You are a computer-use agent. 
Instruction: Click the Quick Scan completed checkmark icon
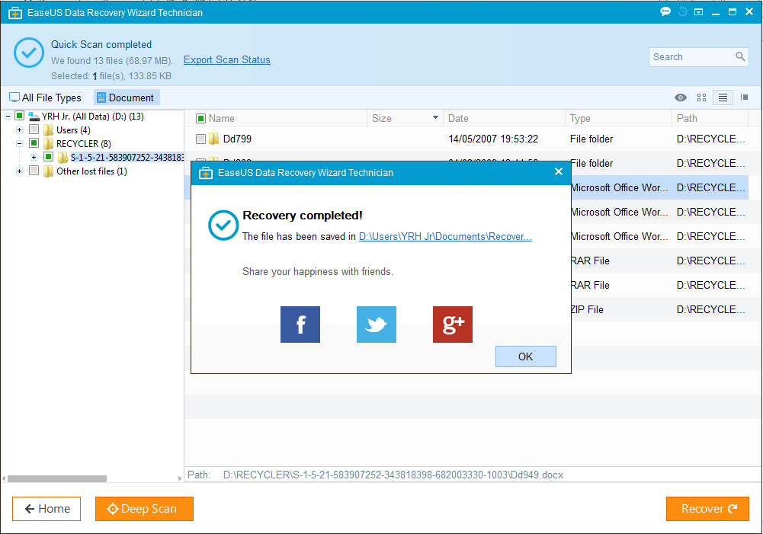[29, 53]
